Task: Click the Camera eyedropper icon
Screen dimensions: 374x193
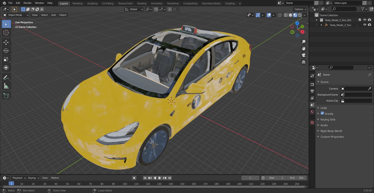Action: pyautogui.click(x=369, y=89)
